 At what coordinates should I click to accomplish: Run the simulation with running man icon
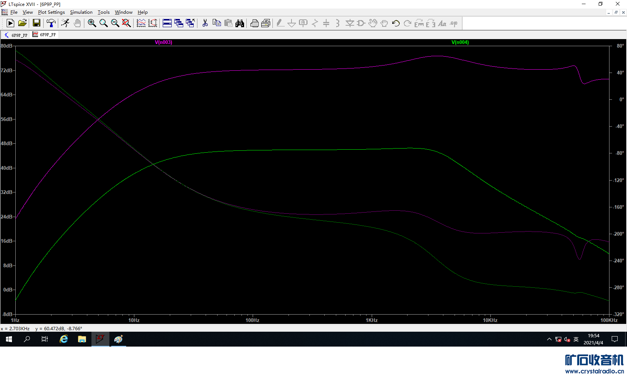[65, 23]
